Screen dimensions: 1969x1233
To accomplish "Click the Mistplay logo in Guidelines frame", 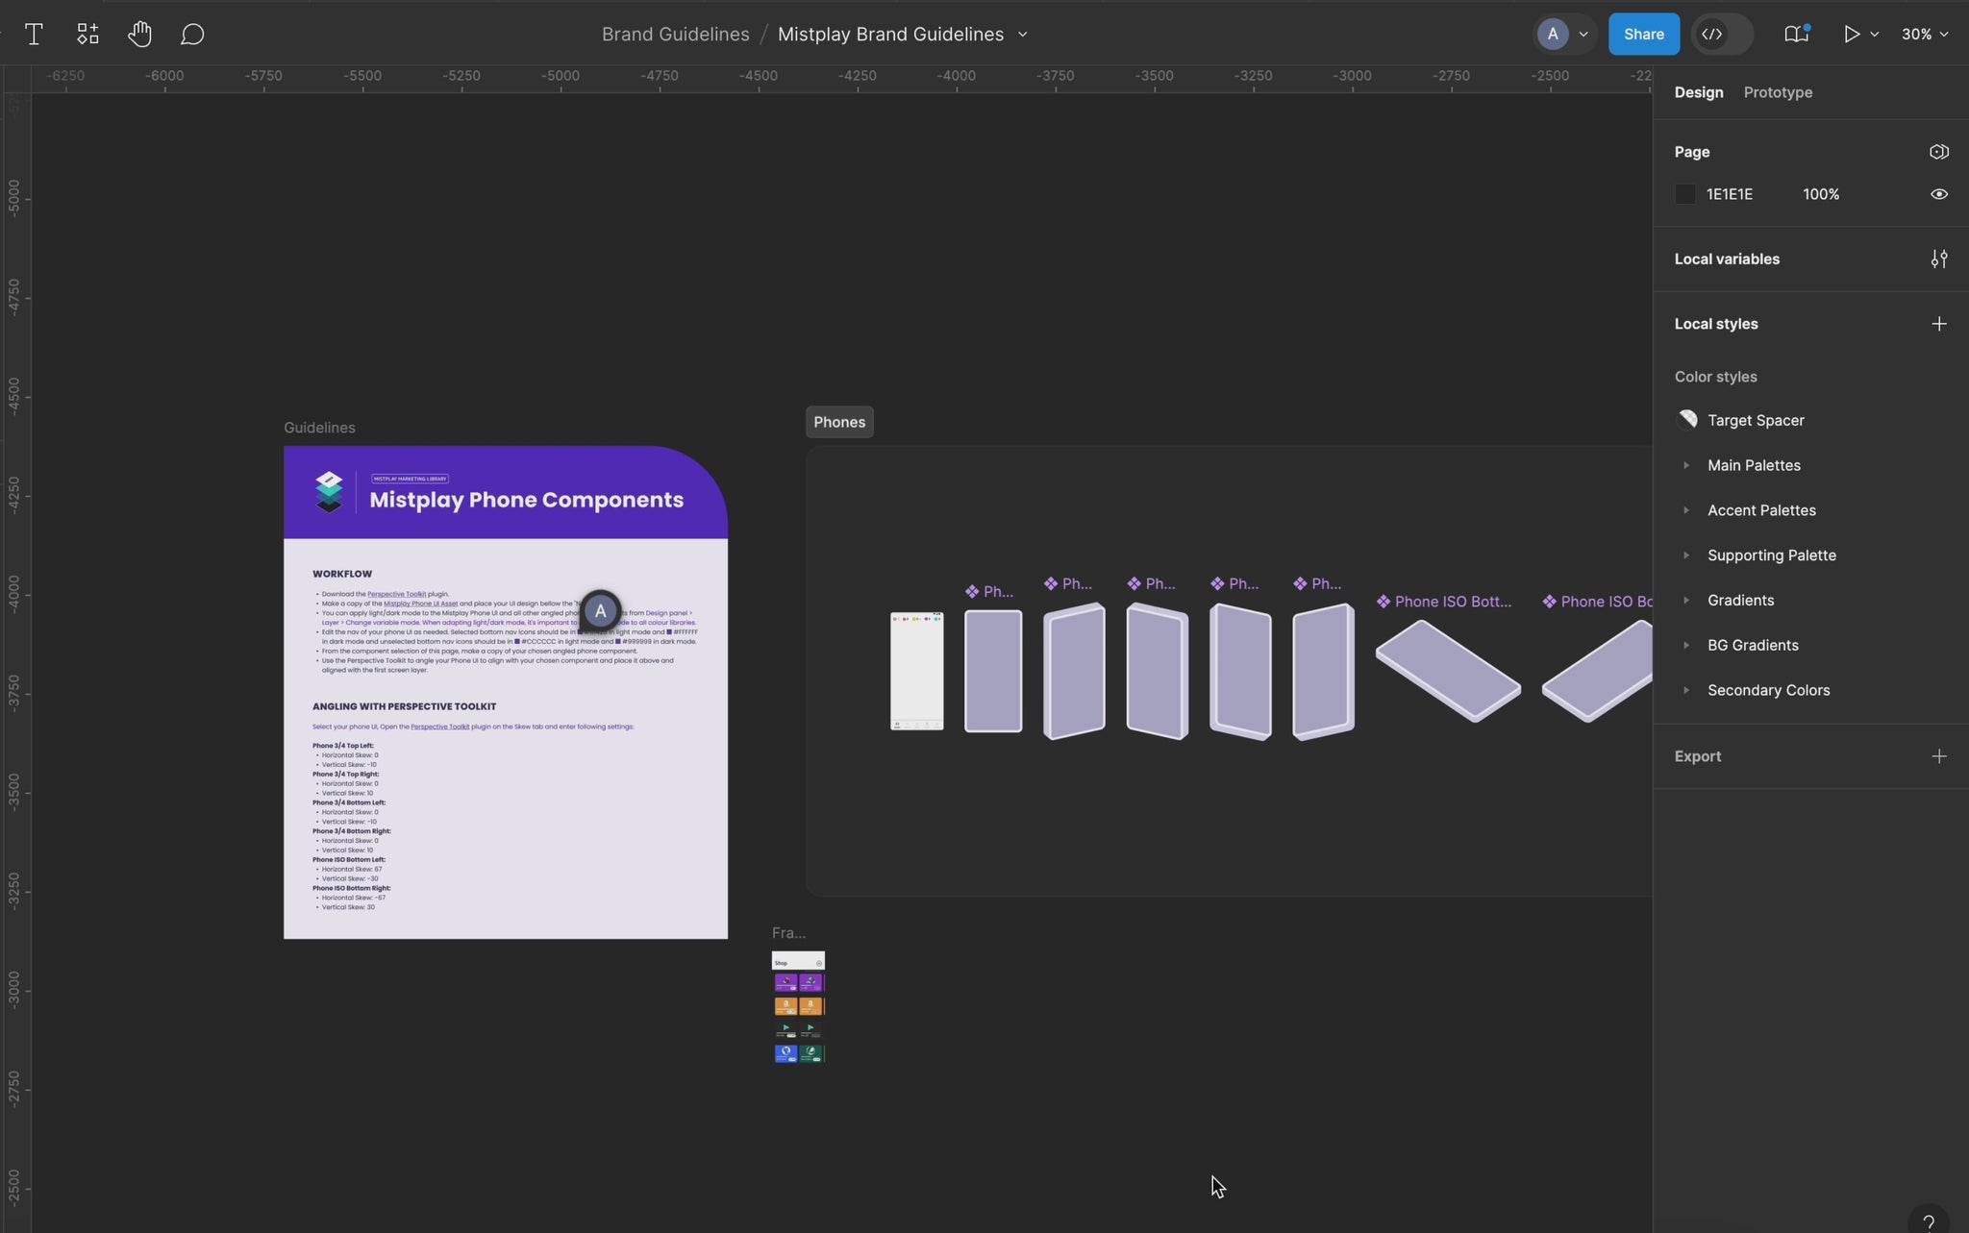I will pyautogui.click(x=329, y=492).
